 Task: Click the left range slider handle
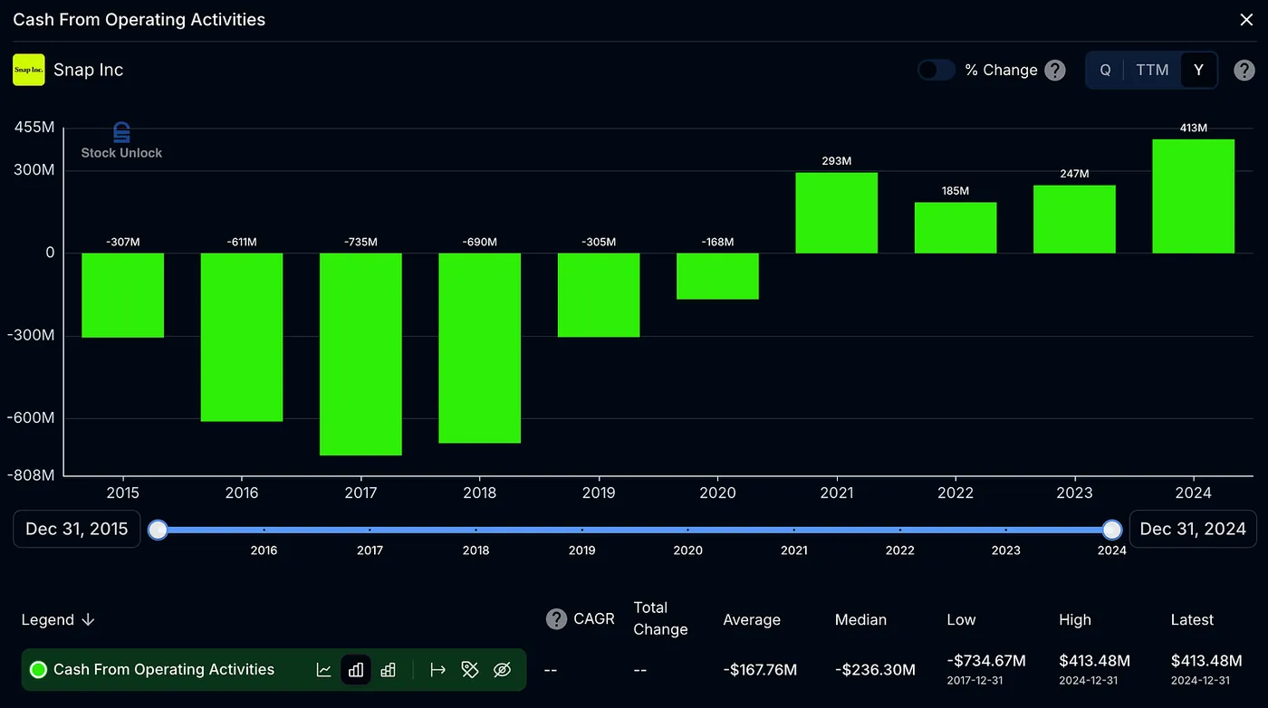[158, 530]
